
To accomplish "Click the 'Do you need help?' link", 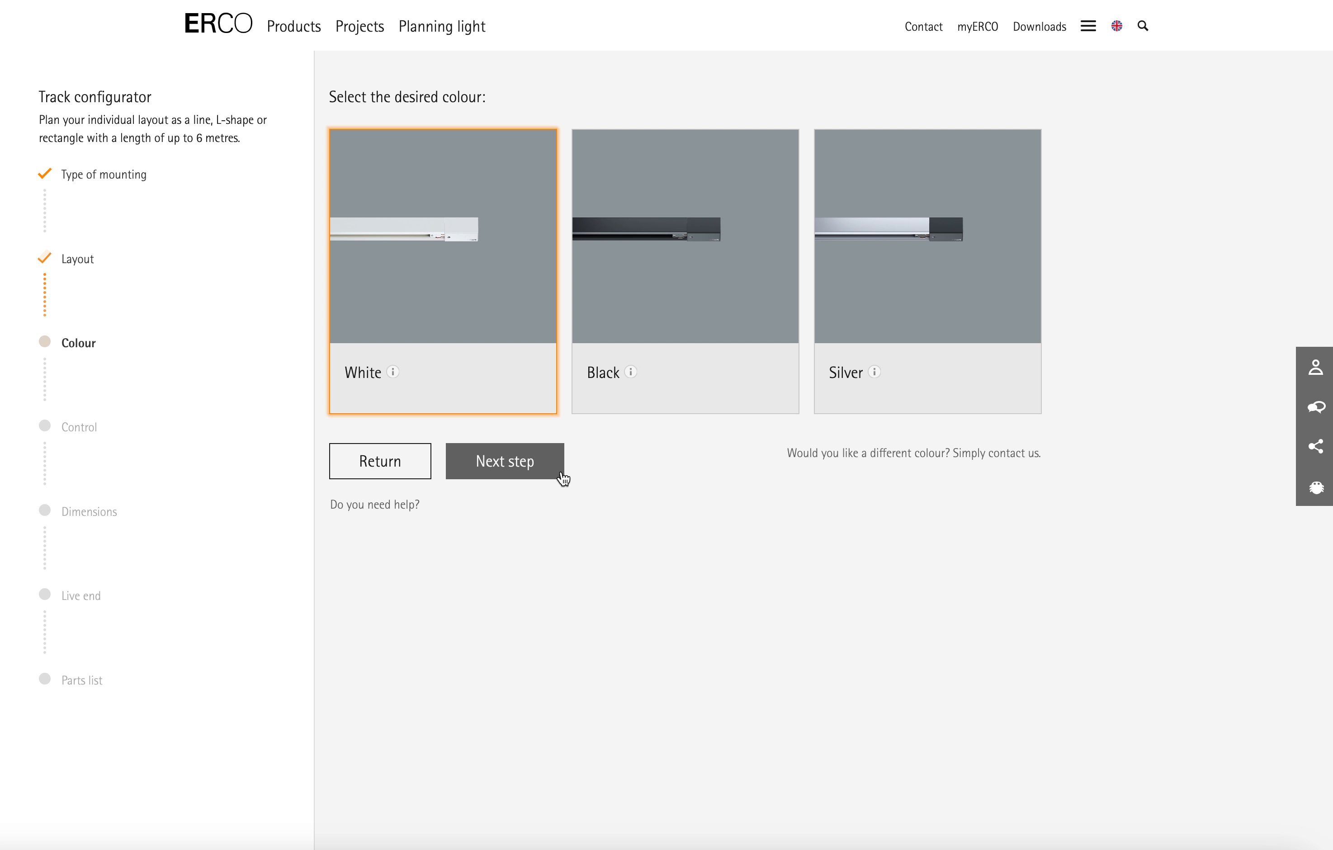I will click(375, 505).
